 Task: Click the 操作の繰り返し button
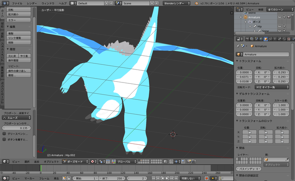pos(19,71)
